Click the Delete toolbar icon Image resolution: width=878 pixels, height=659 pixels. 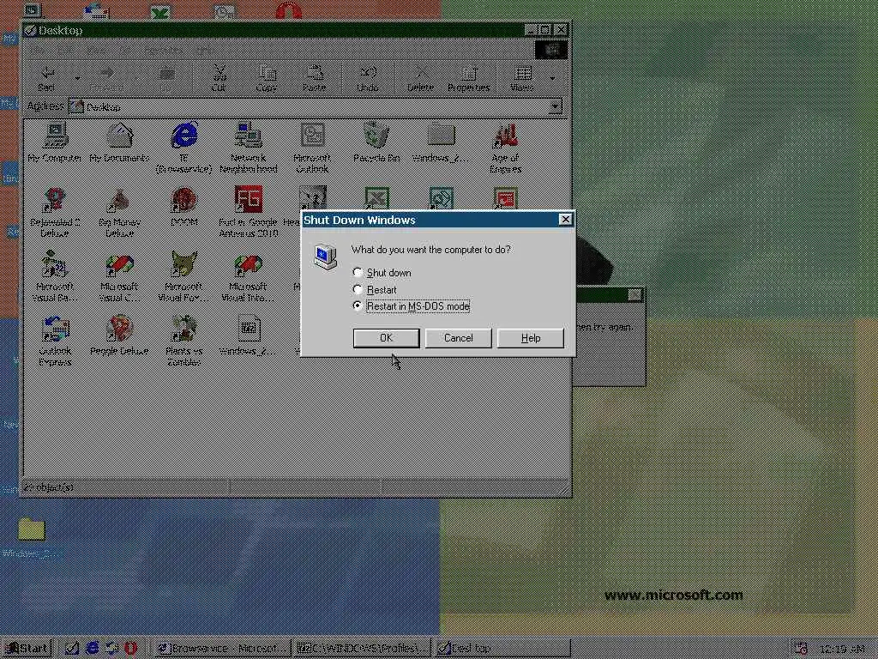(x=420, y=78)
